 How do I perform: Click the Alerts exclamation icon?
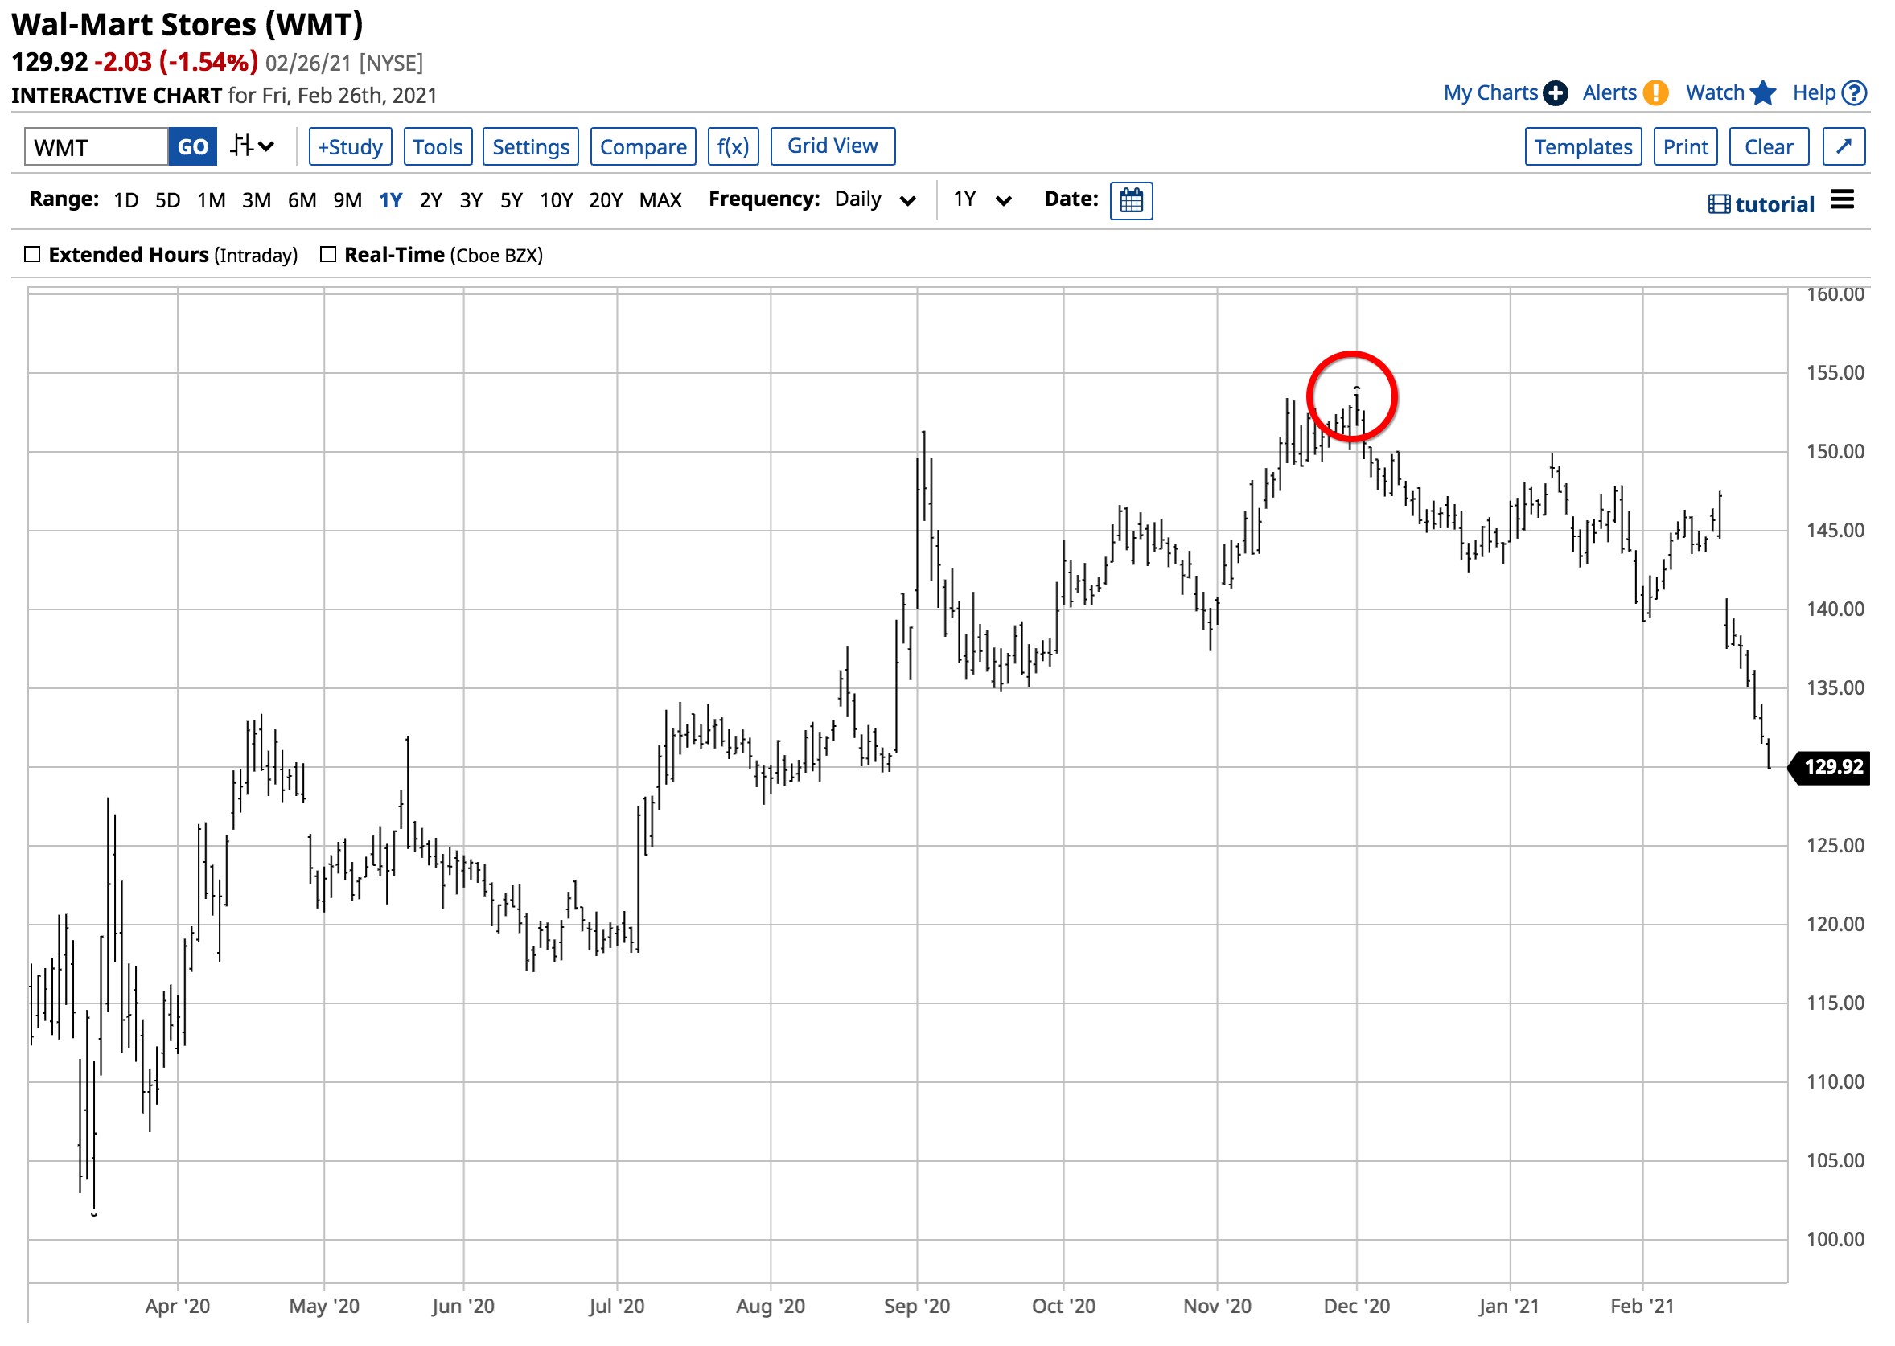1655,92
